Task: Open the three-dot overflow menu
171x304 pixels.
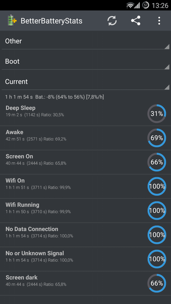Action: point(159,21)
